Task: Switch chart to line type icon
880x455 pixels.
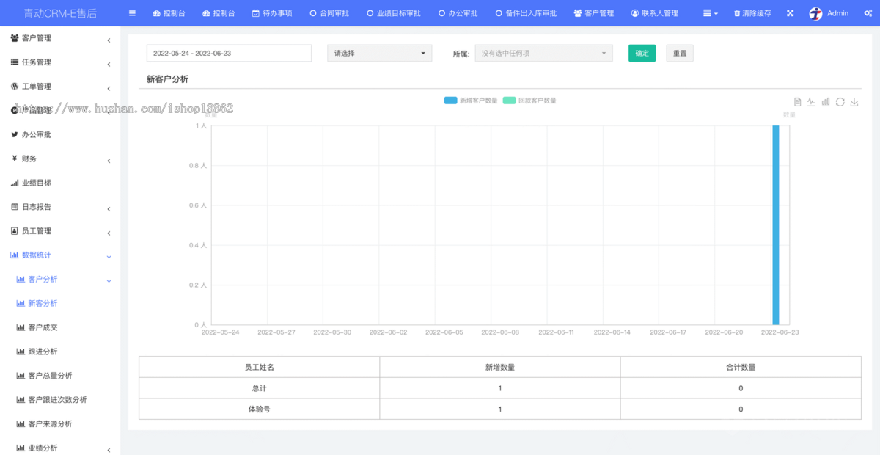Action: (x=812, y=102)
